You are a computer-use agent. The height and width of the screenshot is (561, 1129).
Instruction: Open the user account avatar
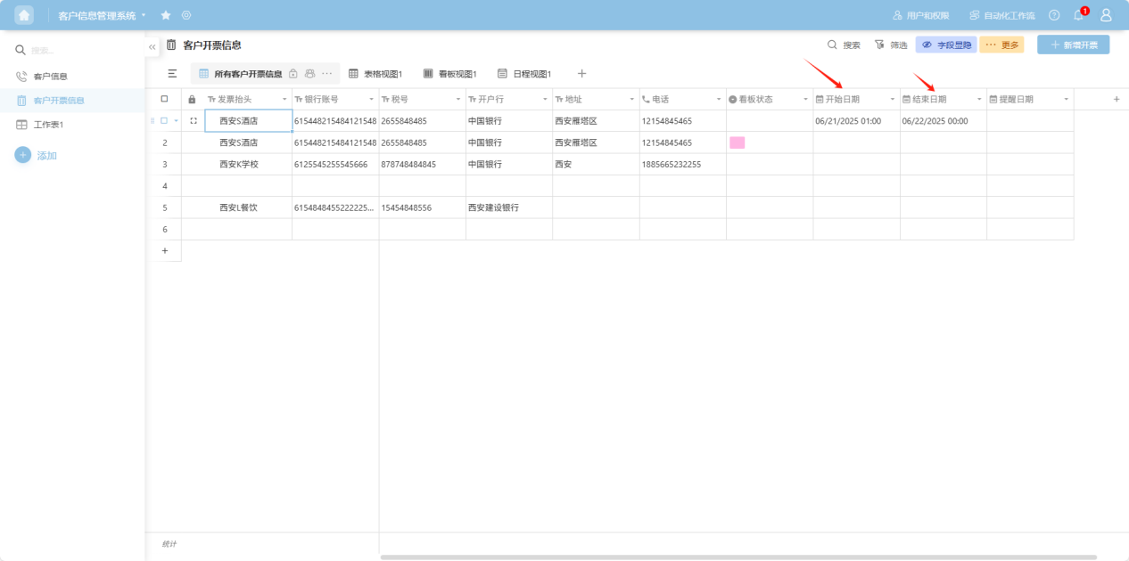tap(1106, 15)
